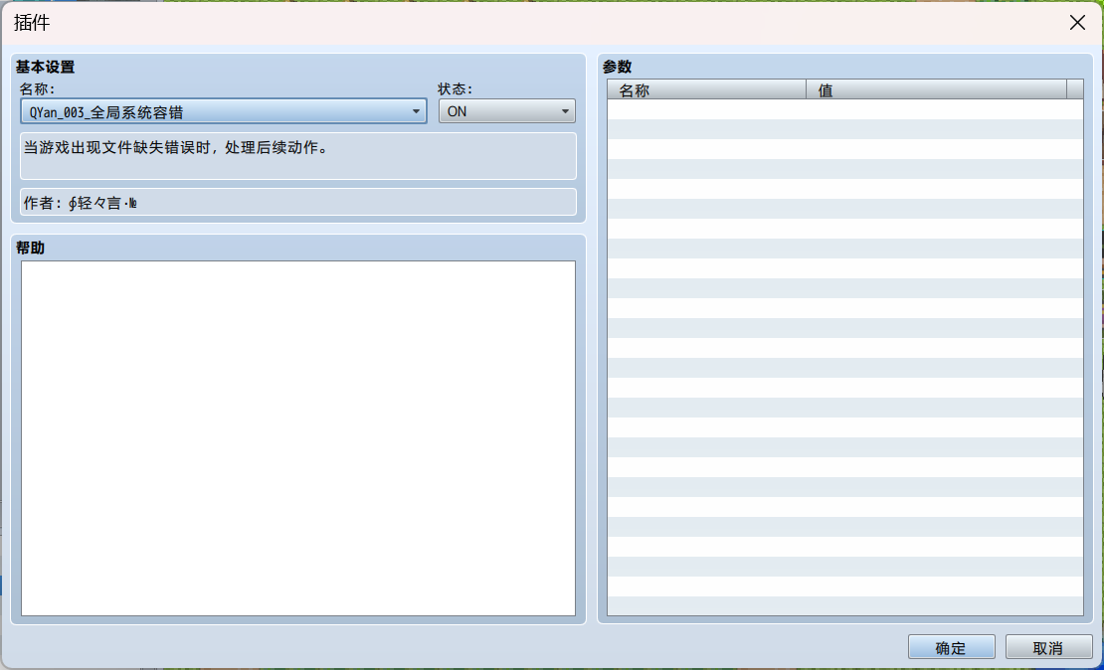Click the 名称: label above the plugin dropdown
This screenshot has height=670, width=1104.
pos(38,88)
